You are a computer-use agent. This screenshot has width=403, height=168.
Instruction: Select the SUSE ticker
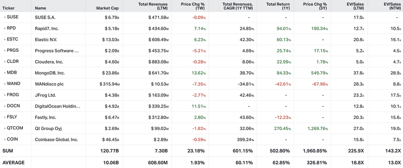tap(13, 17)
